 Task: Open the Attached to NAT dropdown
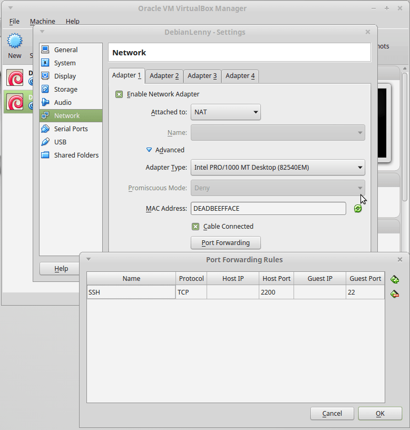(226, 112)
